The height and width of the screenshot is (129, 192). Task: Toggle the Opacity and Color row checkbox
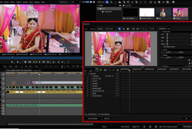pyautogui.click(x=89, y=91)
